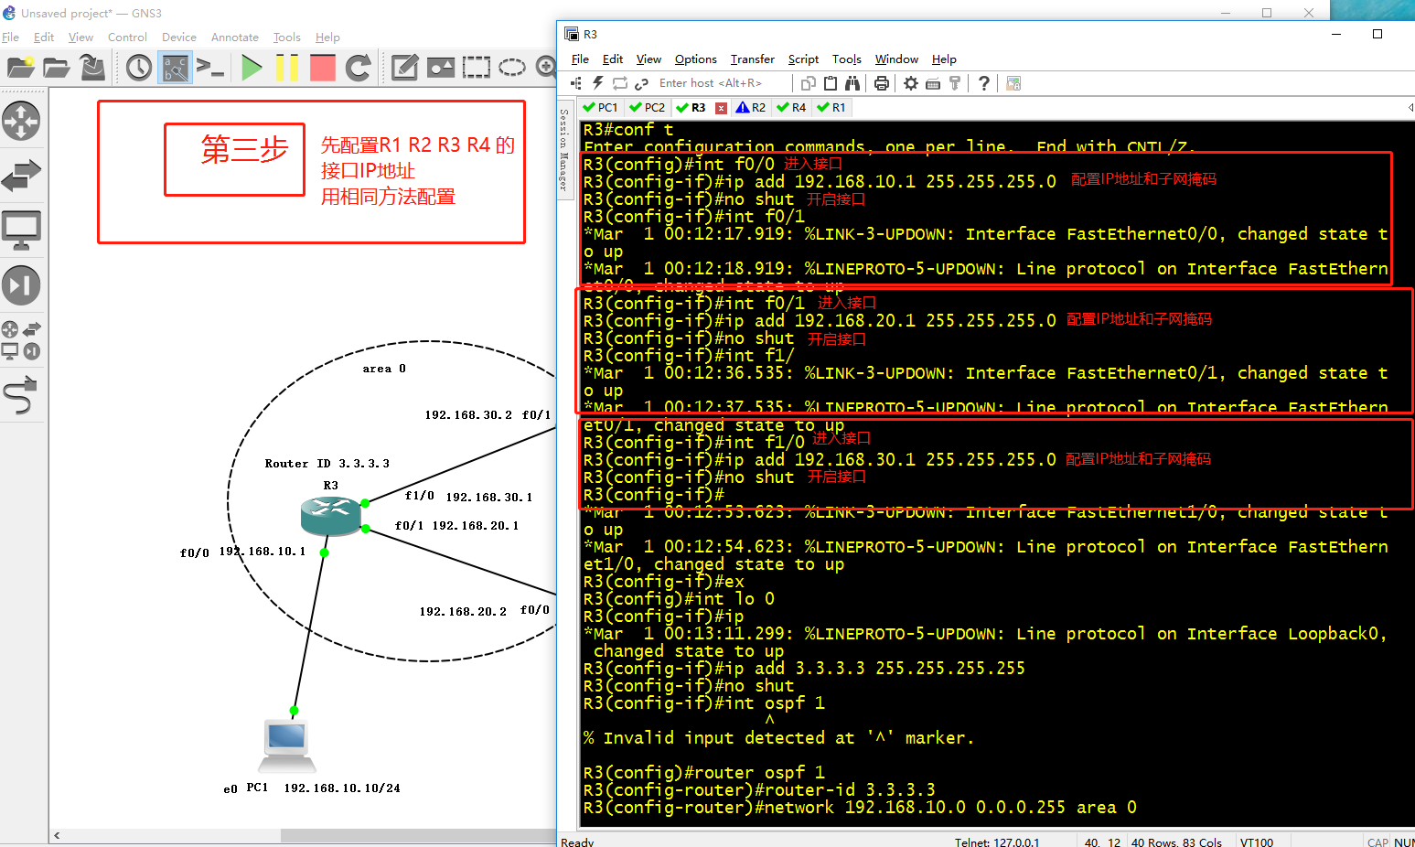Toggle interface label visibility in GNS3
The image size is (1415, 847).
pyautogui.click(x=175, y=67)
